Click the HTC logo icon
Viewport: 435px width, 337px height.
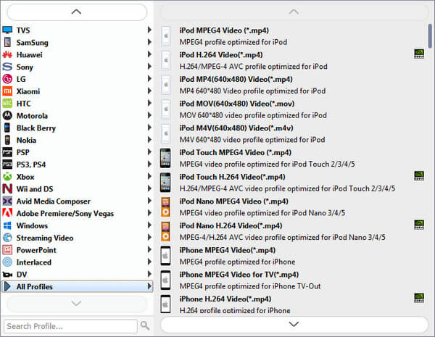7,104
